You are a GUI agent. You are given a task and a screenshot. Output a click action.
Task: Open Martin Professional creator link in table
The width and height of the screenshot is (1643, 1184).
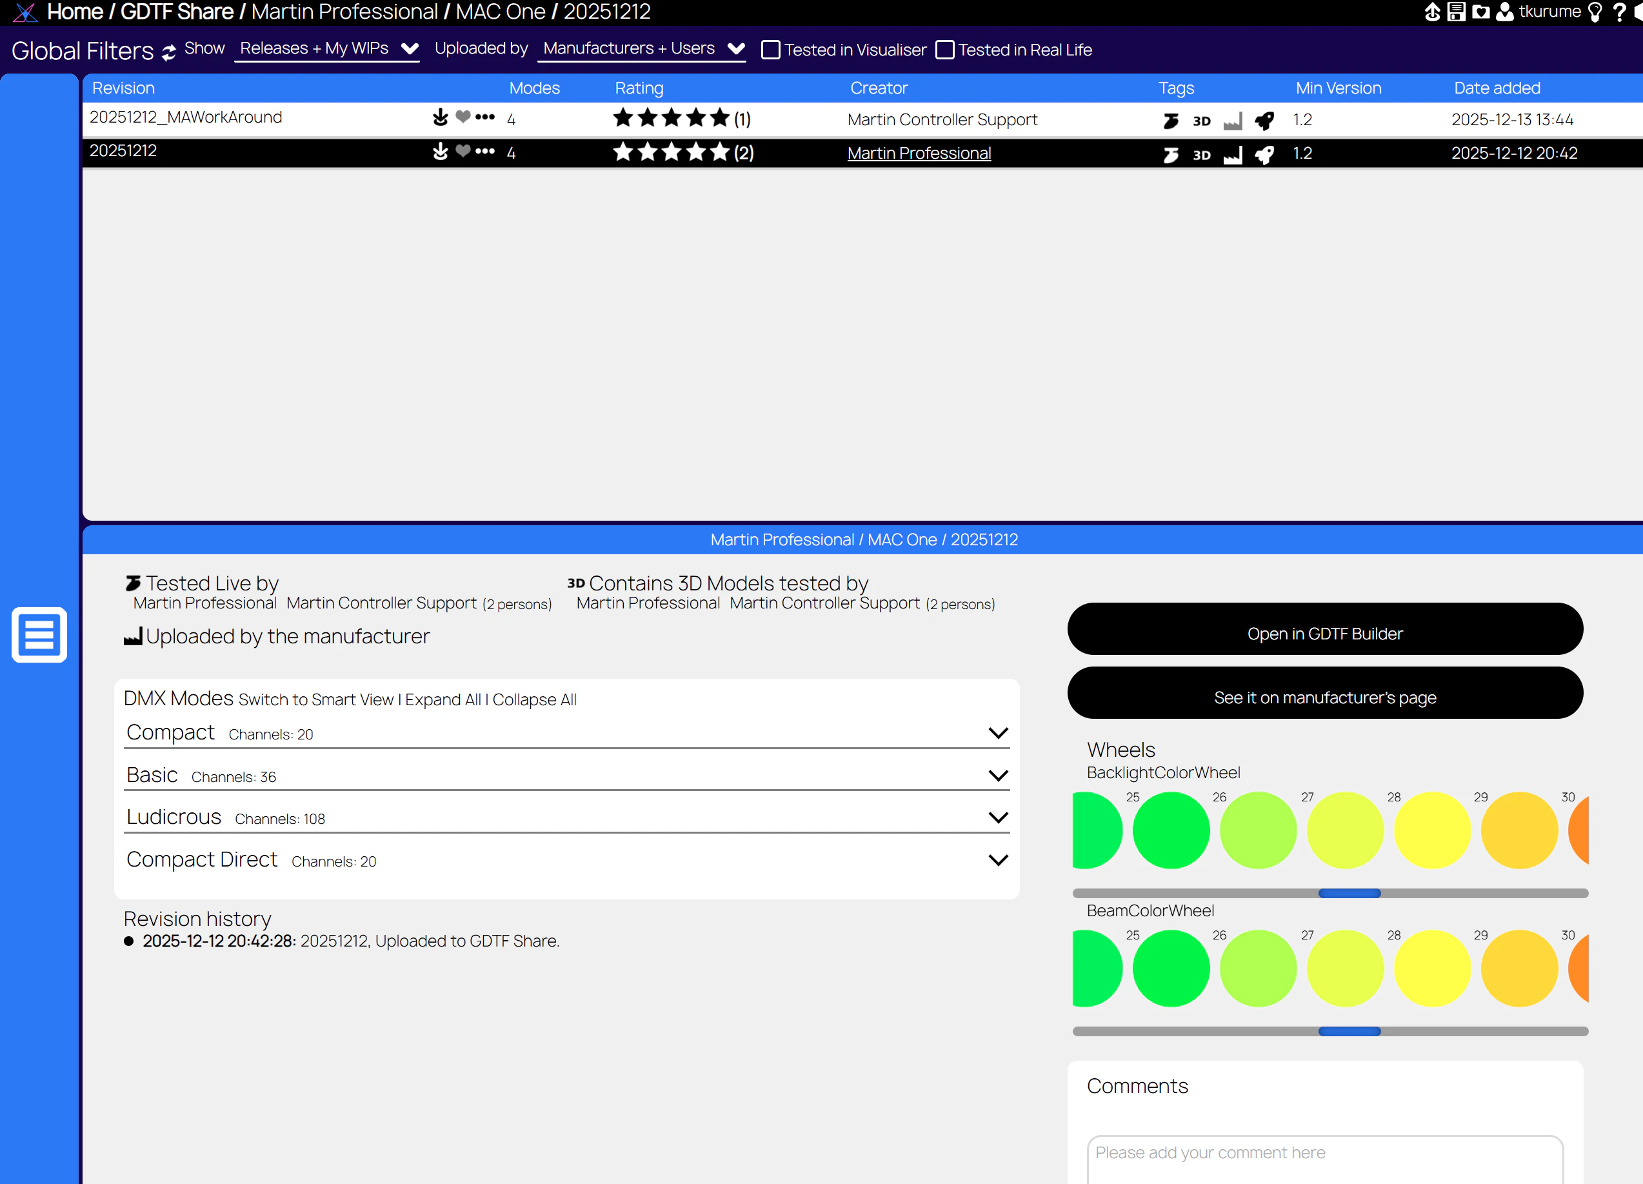(x=919, y=154)
